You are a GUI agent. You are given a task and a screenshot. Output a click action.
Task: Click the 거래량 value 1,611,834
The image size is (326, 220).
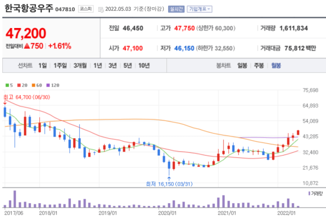click(x=293, y=28)
